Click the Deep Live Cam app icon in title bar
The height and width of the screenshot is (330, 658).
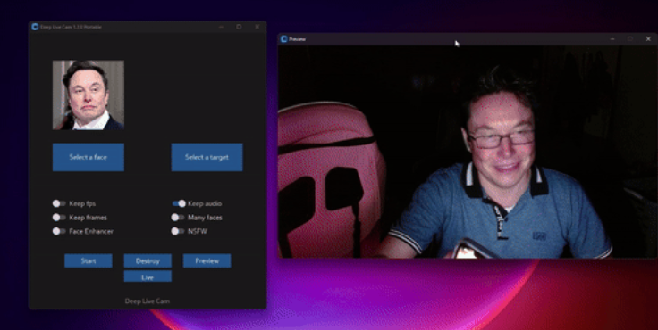[x=35, y=27]
